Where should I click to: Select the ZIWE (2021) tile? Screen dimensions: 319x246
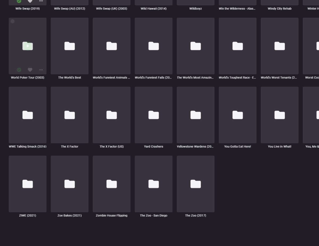(x=28, y=184)
